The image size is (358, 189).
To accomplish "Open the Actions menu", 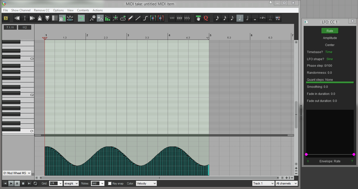I will 97,10.
